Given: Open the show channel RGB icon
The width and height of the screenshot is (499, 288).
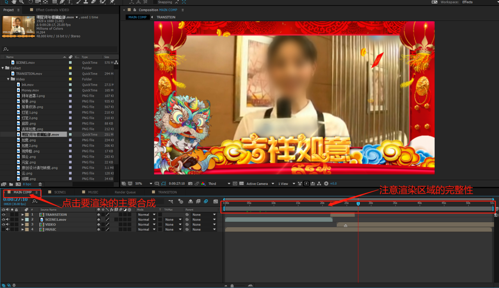Looking at the screenshot, I should 203,183.
